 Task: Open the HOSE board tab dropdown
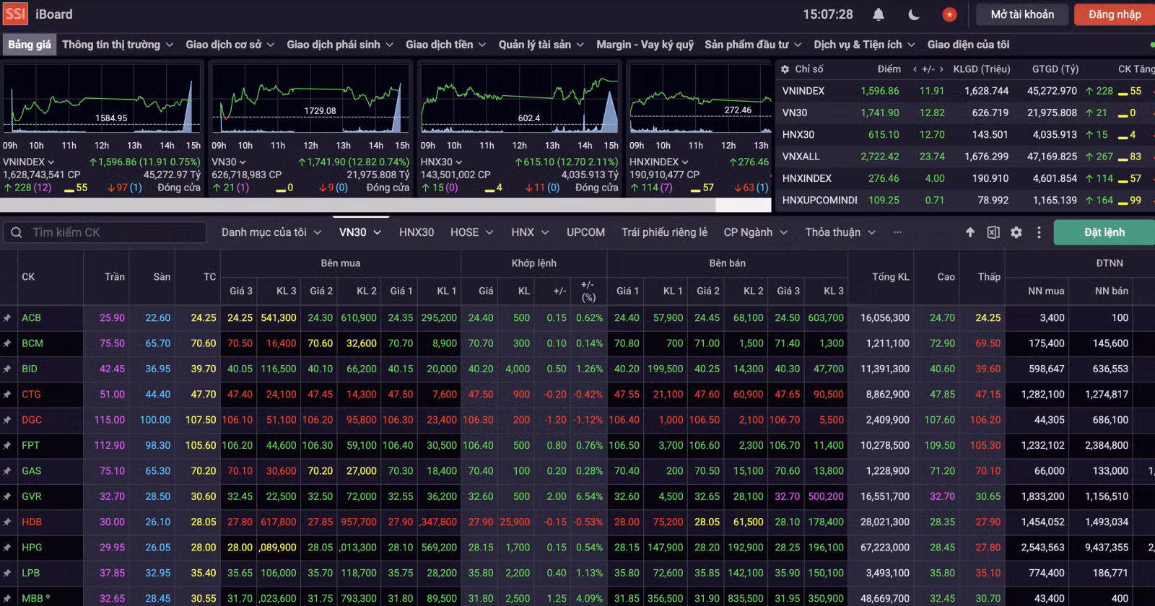(x=471, y=232)
